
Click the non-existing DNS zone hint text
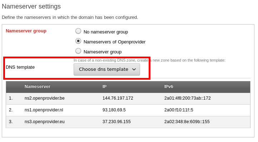pyautogui.click(x=149, y=60)
